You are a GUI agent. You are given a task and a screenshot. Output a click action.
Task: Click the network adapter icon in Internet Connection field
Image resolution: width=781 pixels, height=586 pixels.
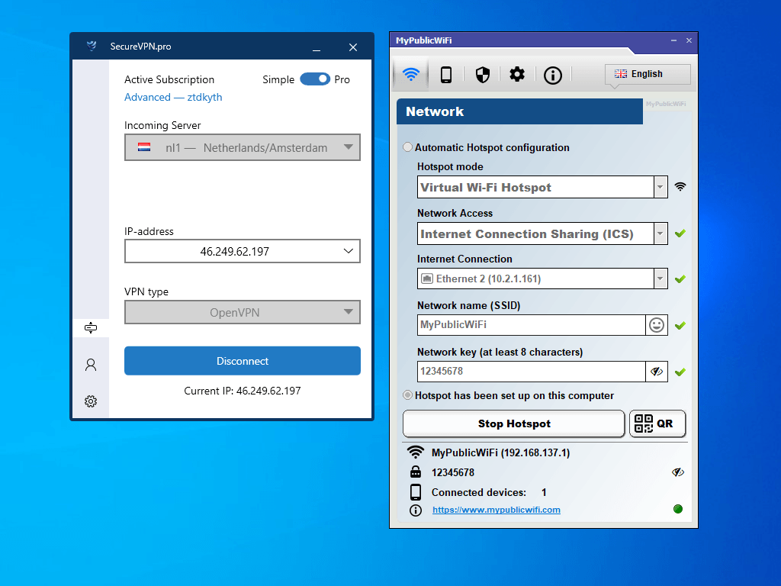427,279
